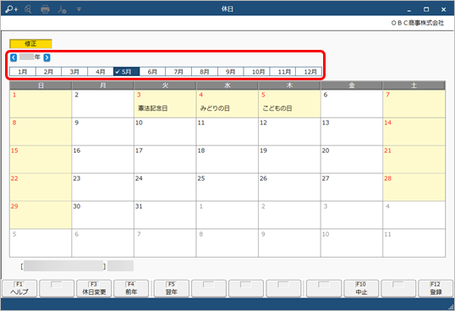Click the F4 前年 button

[x=131, y=288]
